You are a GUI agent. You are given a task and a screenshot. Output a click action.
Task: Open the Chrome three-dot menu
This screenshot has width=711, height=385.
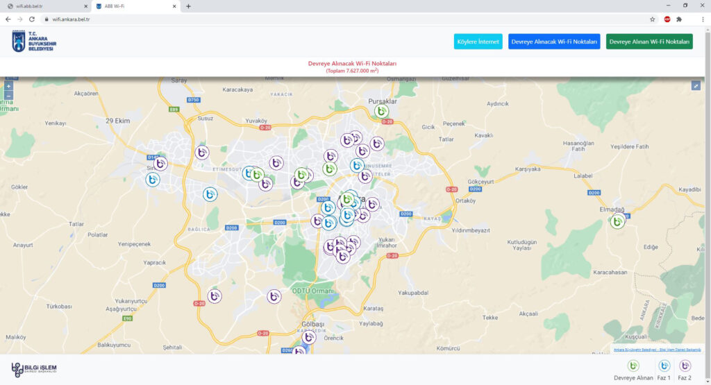tap(703, 19)
